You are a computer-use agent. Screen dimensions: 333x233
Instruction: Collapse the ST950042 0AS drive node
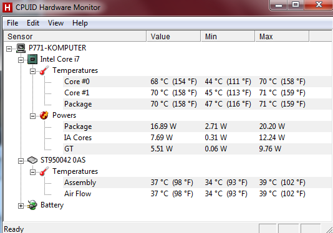[21, 161]
